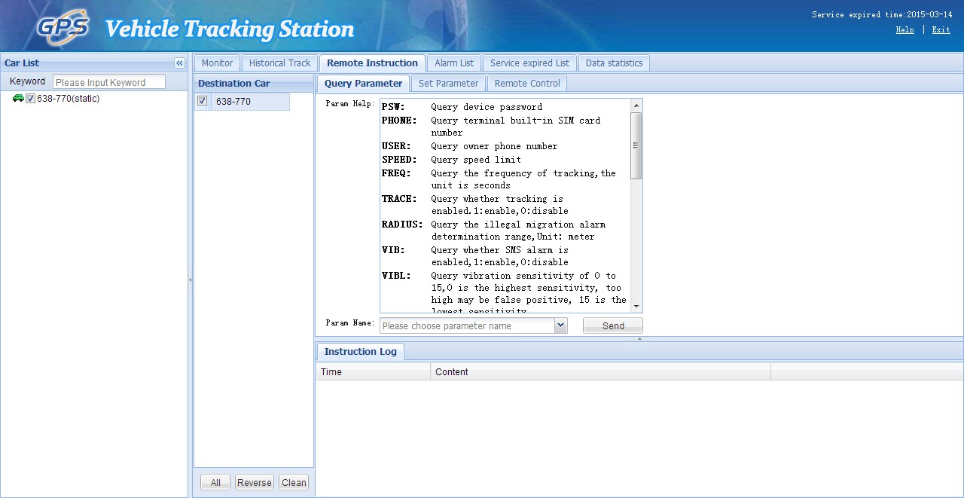Click the RADIUS: parameter help entry
The image size is (964, 498).
[x=402, y=225]
